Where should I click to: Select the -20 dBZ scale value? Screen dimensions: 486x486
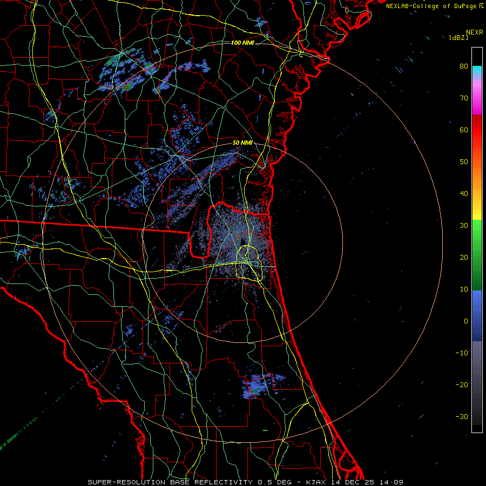(462, 384)
